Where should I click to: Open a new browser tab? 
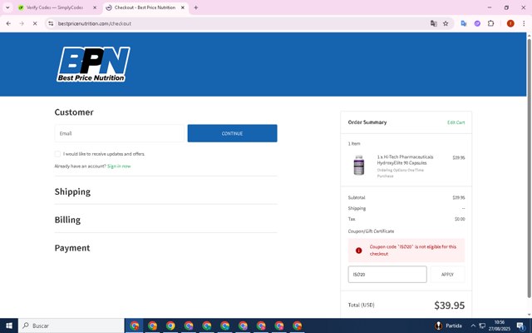196,7
